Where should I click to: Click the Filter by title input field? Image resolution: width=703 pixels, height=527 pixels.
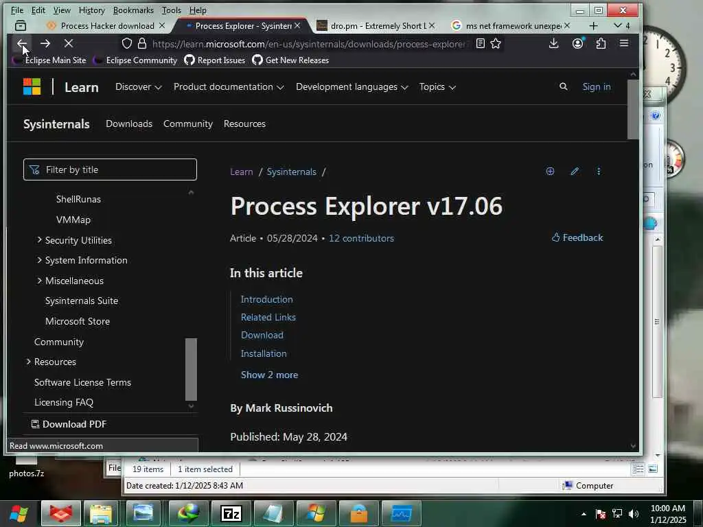110,169
